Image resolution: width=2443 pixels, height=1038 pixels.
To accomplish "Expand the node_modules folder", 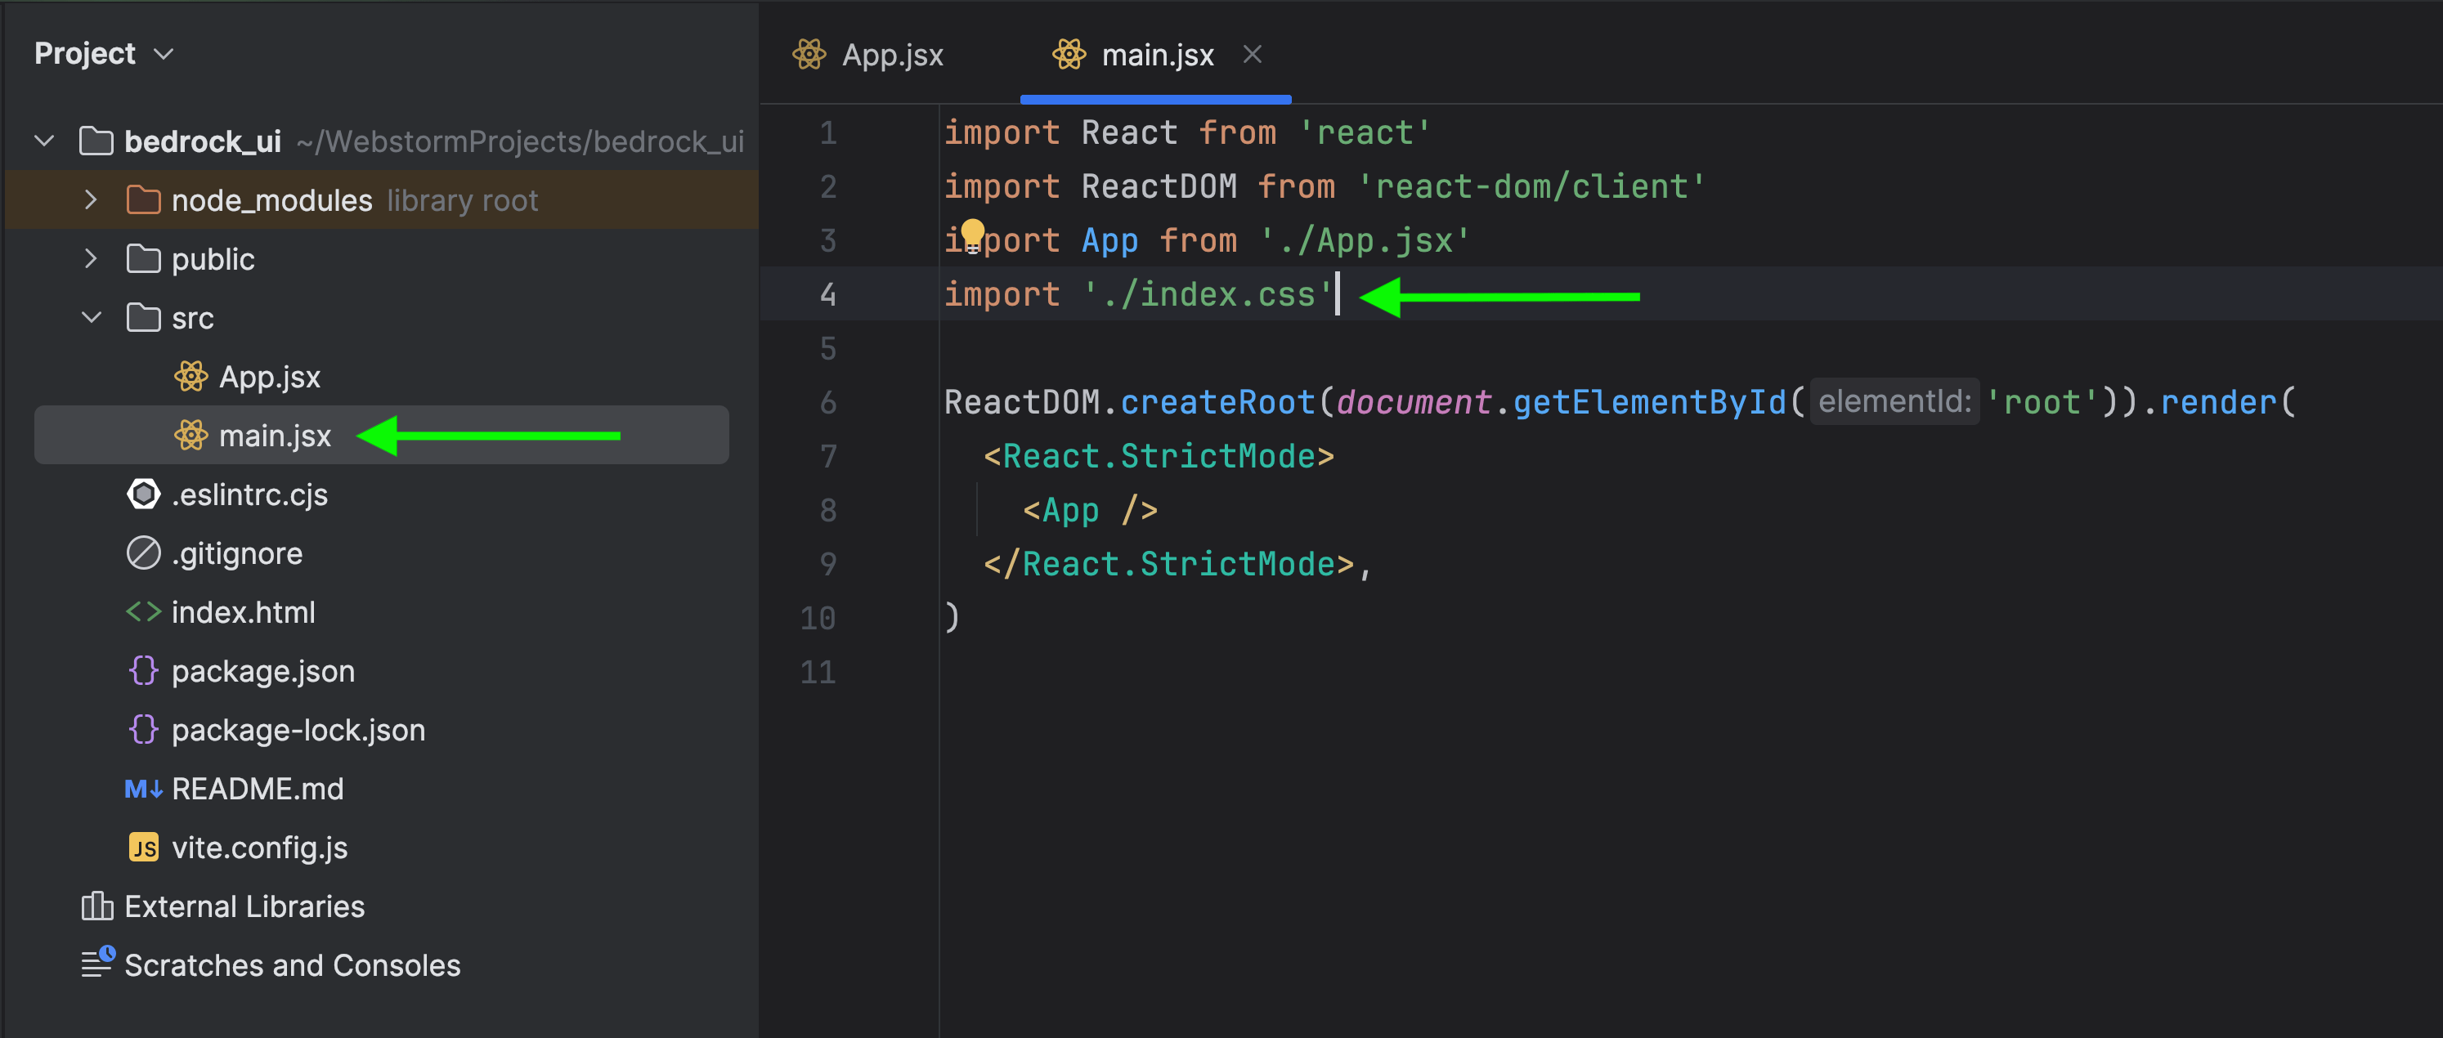I will [91, 200].
